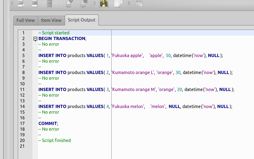
Task: Toggle the Mona Lisa BLOB preview button
Action: pyautogui.click(x=104, y=3)
